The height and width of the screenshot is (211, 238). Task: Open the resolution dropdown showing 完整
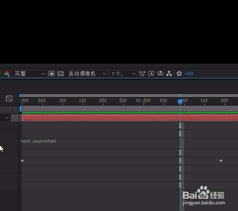coord(29,74)
